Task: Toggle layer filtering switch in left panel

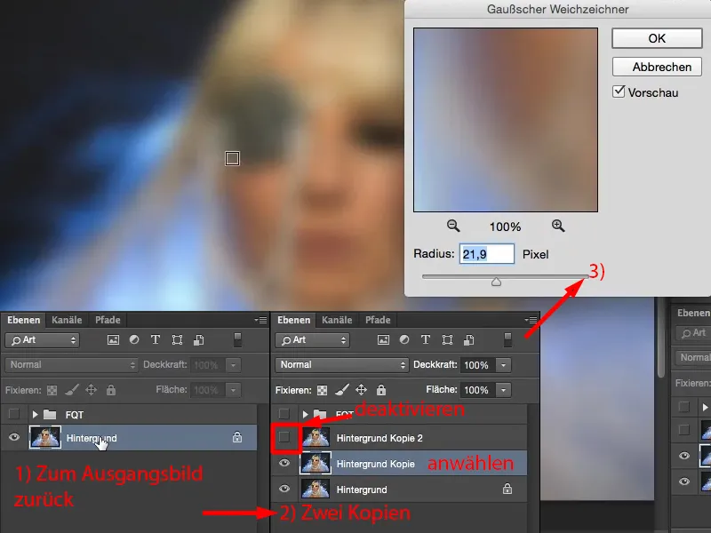Action: (x=237, y=340)
